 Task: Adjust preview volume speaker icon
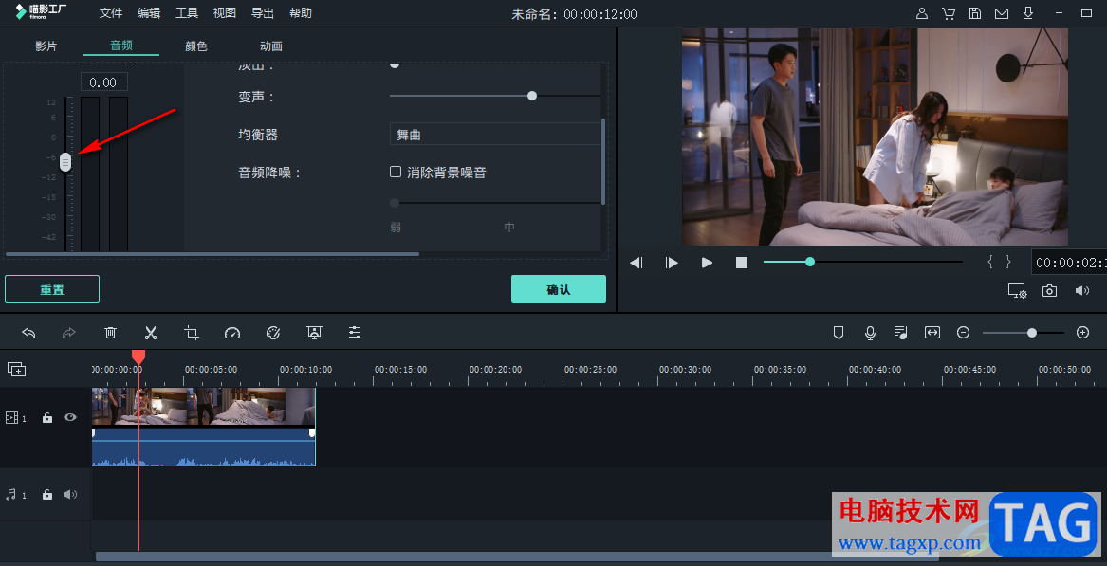(1082, 291)
